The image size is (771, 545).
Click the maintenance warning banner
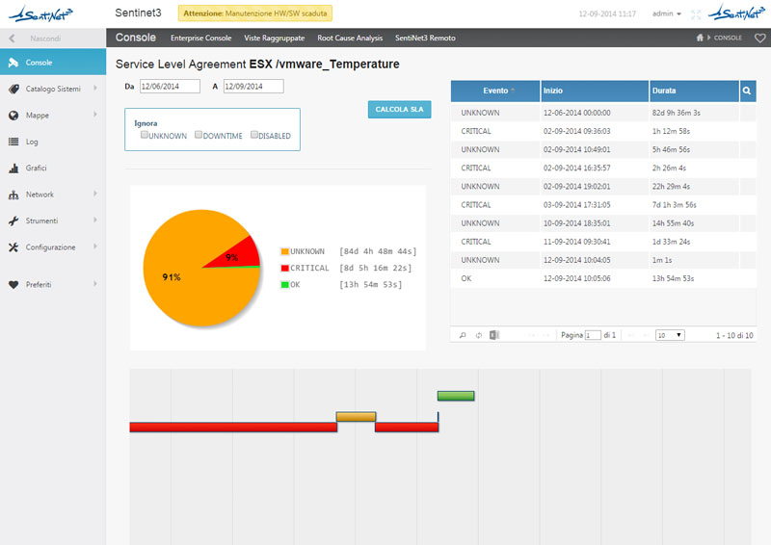[254, 13]
